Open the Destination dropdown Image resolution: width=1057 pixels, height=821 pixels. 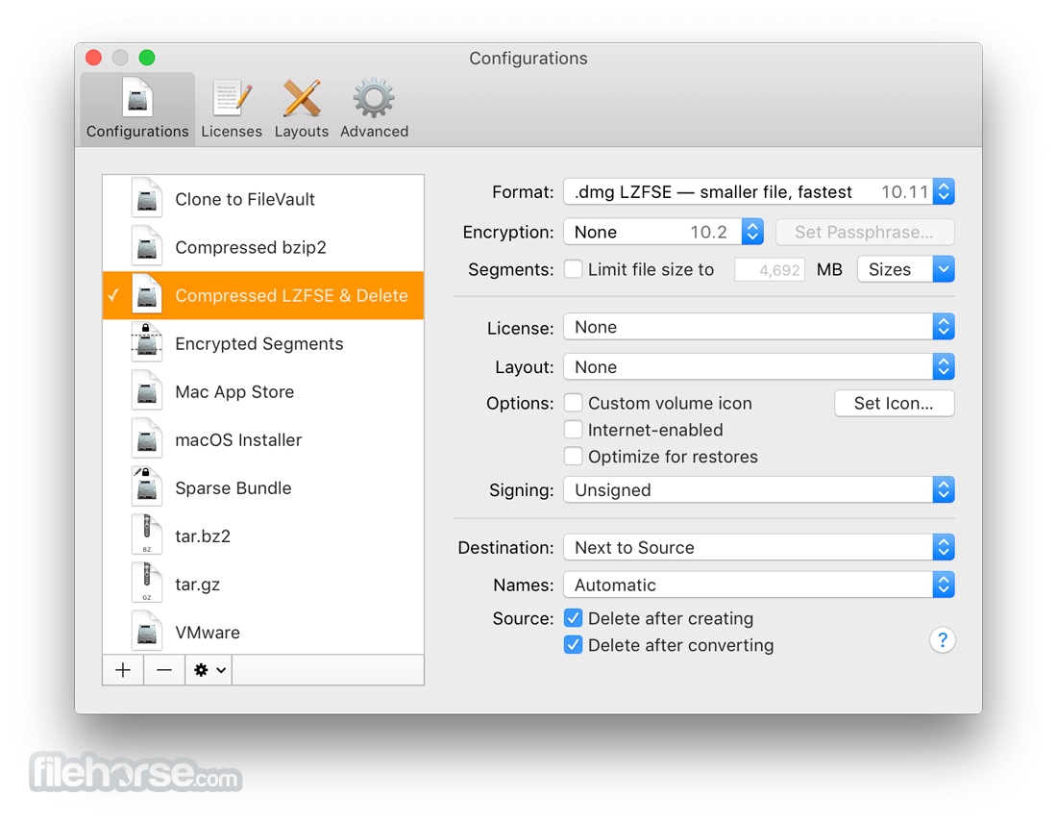coord(759,547)
